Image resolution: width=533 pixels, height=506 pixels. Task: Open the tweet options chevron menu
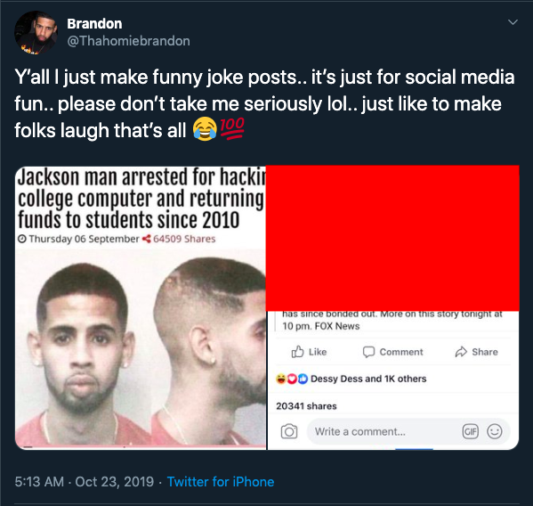[x=513, y=22]
